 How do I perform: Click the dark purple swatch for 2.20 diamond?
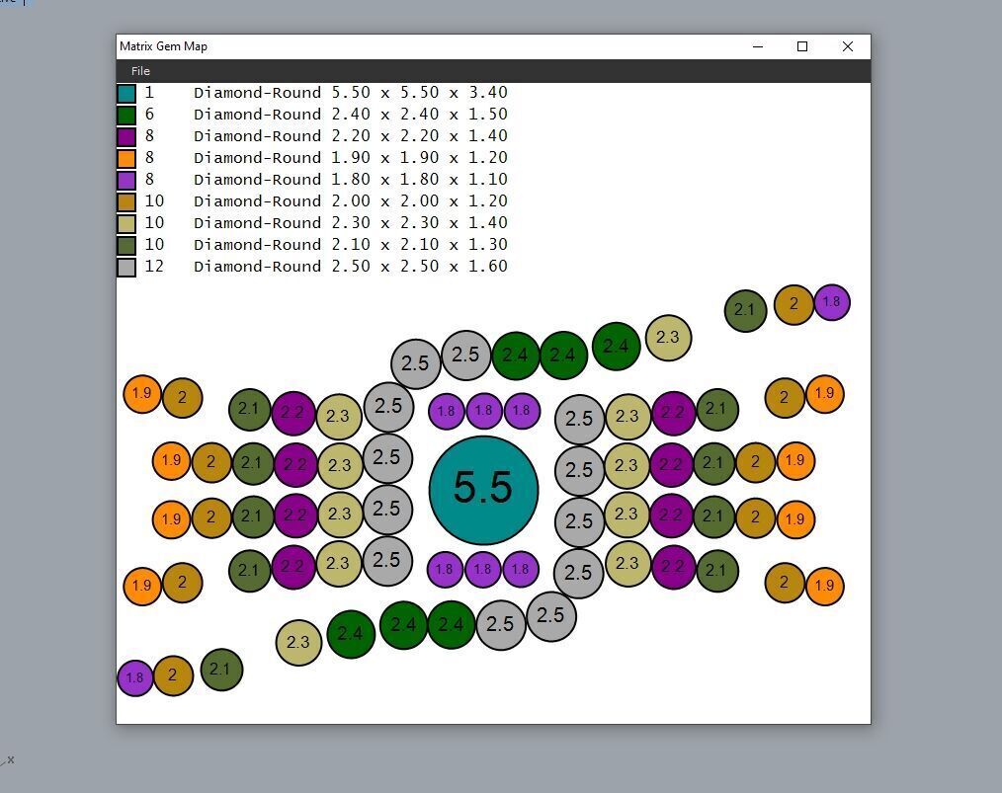126,136
